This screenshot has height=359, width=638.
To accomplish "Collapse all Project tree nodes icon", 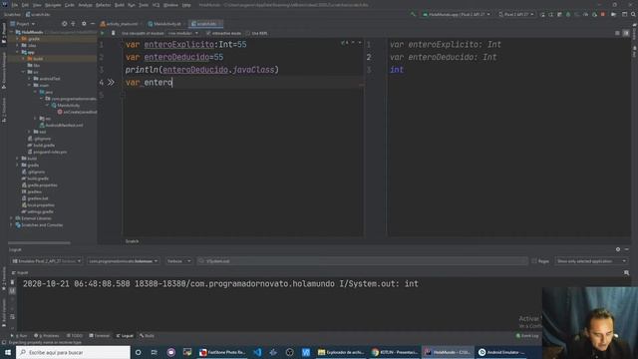I will pyautogui.click(x=73, y=24).
